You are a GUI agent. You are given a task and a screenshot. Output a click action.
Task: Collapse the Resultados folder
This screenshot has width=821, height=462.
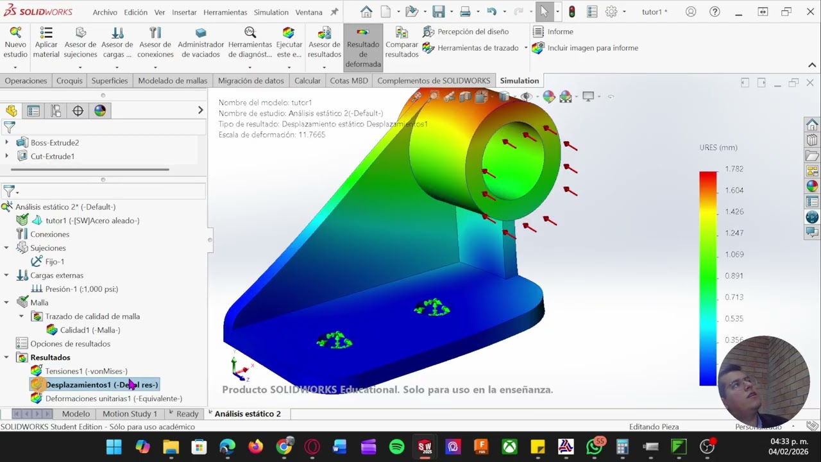click(x=6, y=357)
